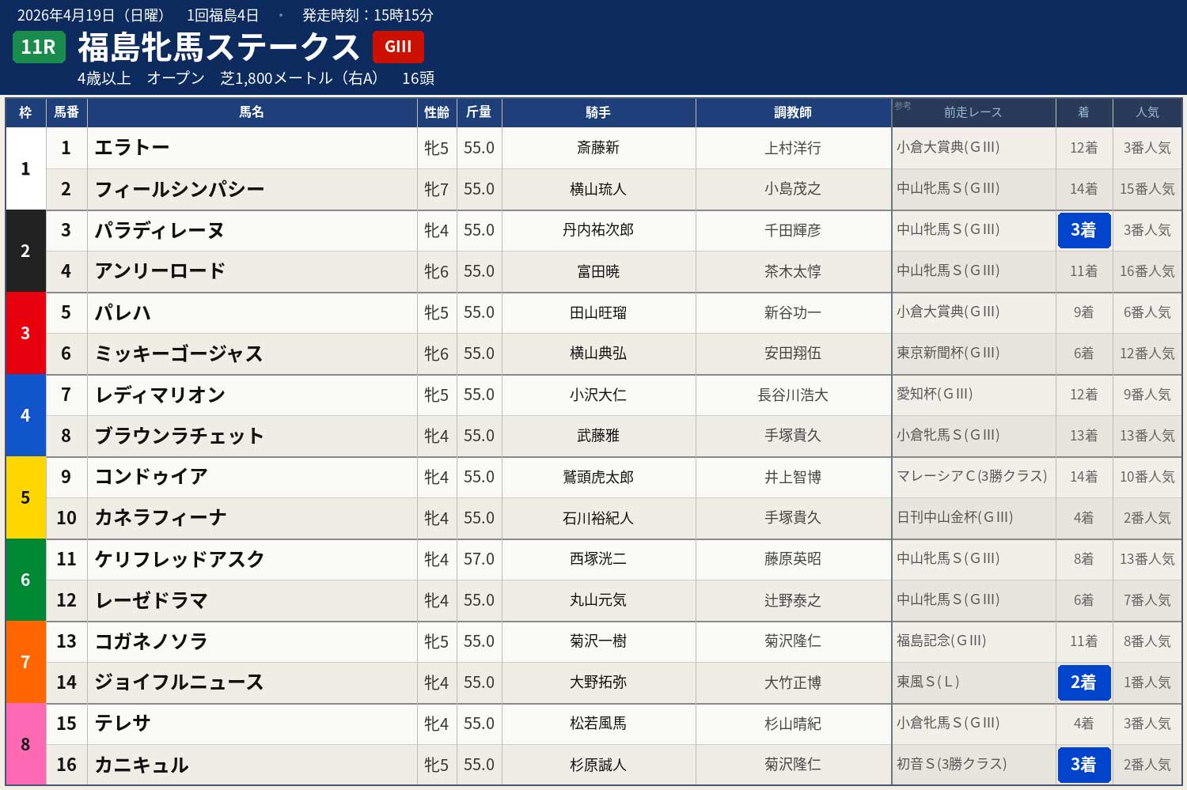Screen dimensions: 1187x790
Task: Click 16番人気 in アンリーロード row
Action: (1147, 271)
